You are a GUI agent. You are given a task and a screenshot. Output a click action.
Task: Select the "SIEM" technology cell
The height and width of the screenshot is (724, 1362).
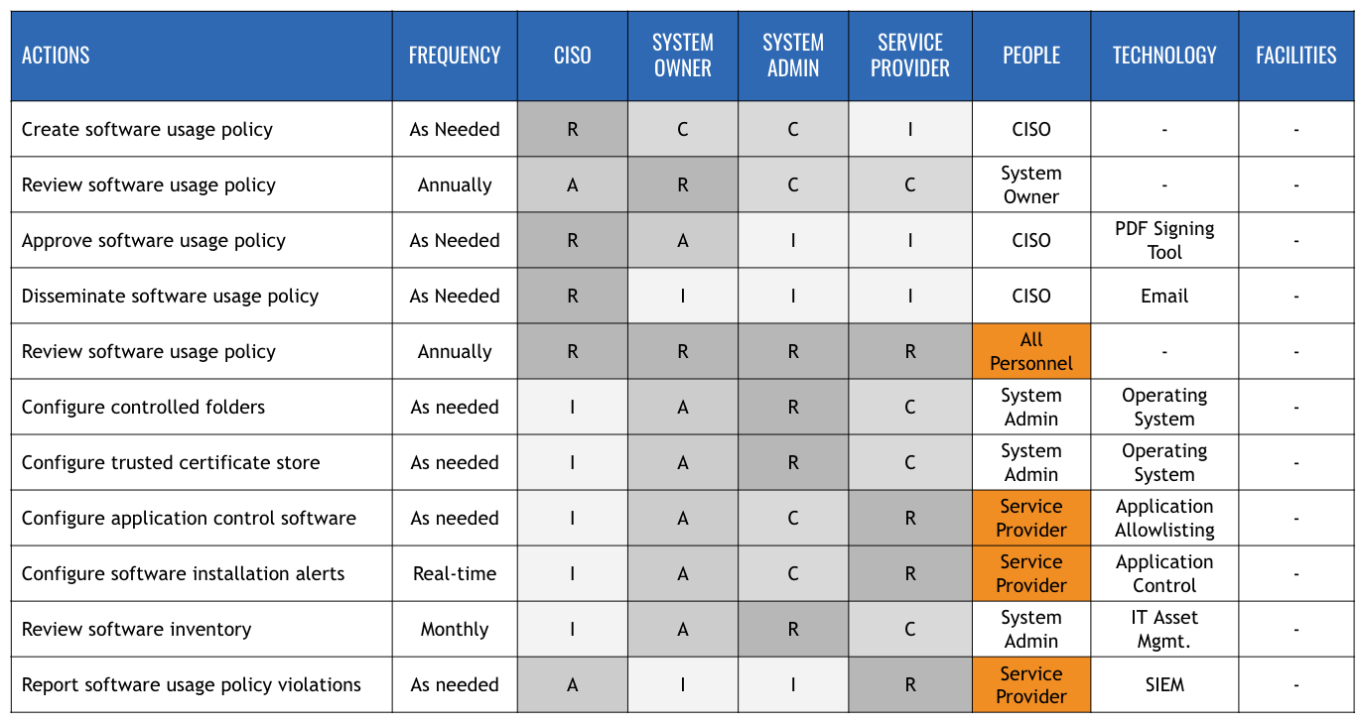(x=1164, y=684)
